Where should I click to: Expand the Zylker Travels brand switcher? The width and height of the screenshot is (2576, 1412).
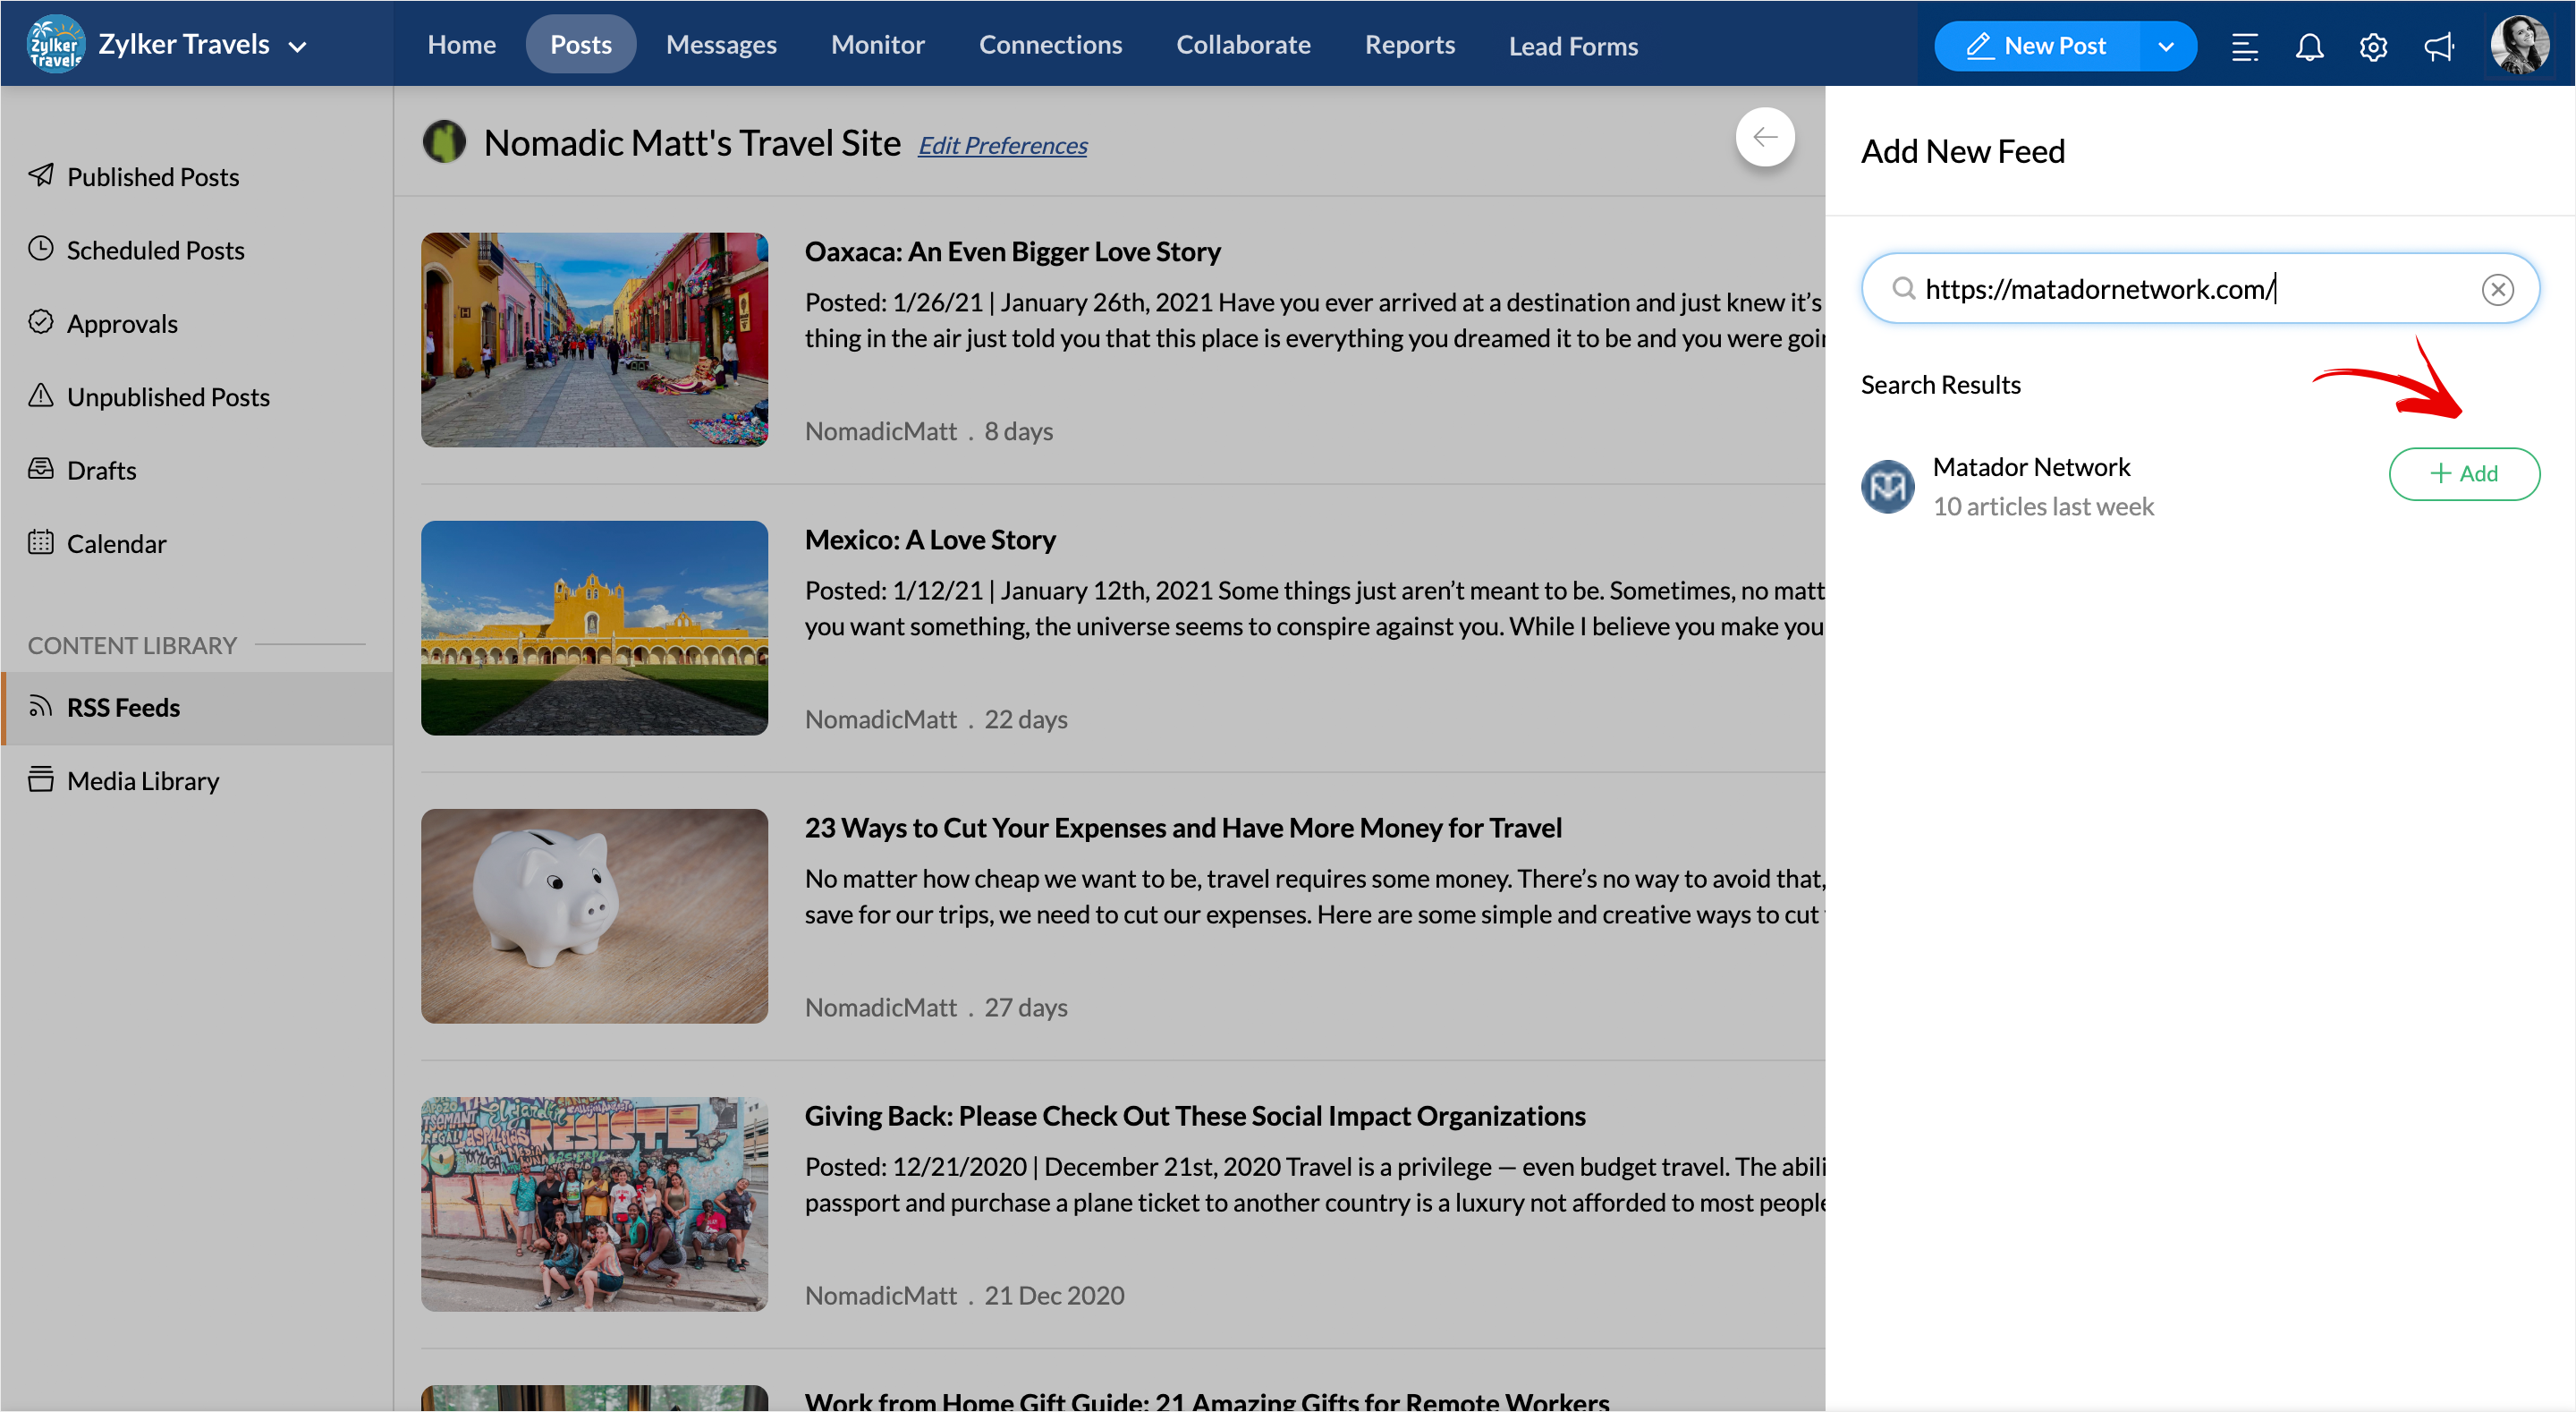(297, 46)
